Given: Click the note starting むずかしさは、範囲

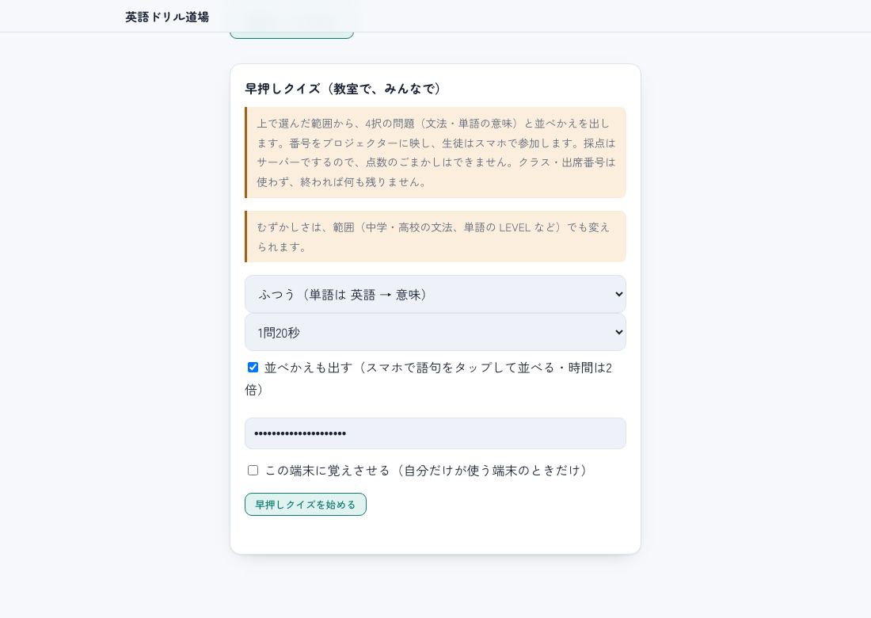Looking at the screenshot, I should [x=435, y=237].
